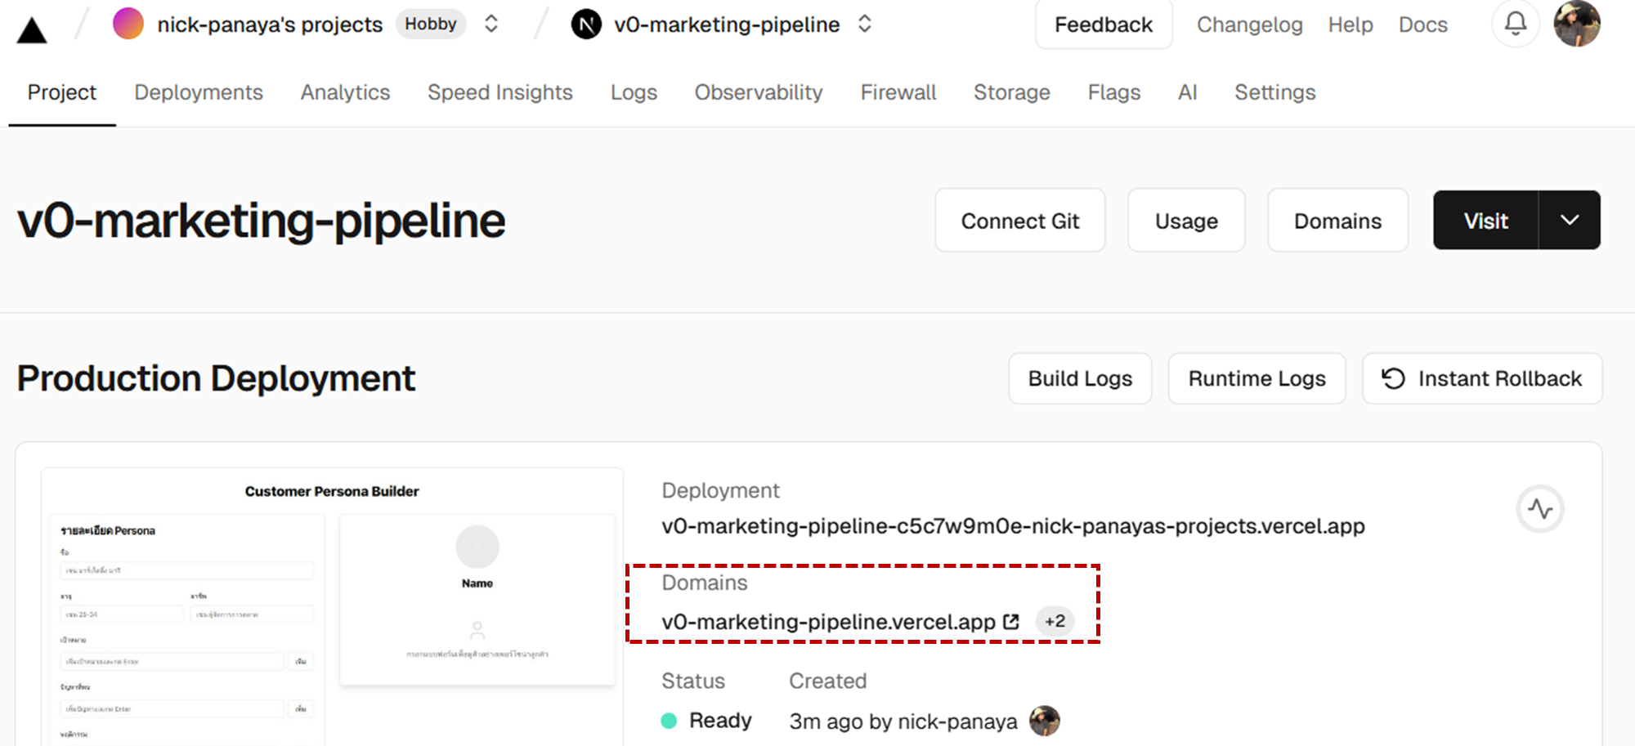This screenshot has width=1635, height=746.
Task: Click the black Visit button
Action: click(1485, 221)
